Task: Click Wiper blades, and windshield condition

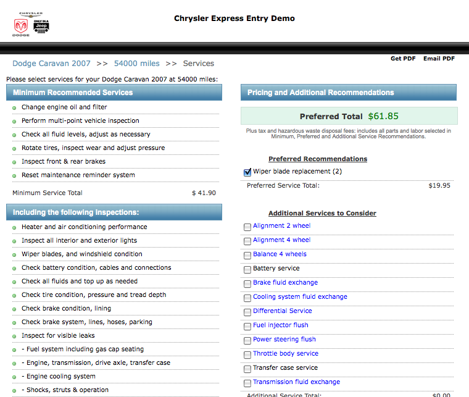Action: point(81,254)
